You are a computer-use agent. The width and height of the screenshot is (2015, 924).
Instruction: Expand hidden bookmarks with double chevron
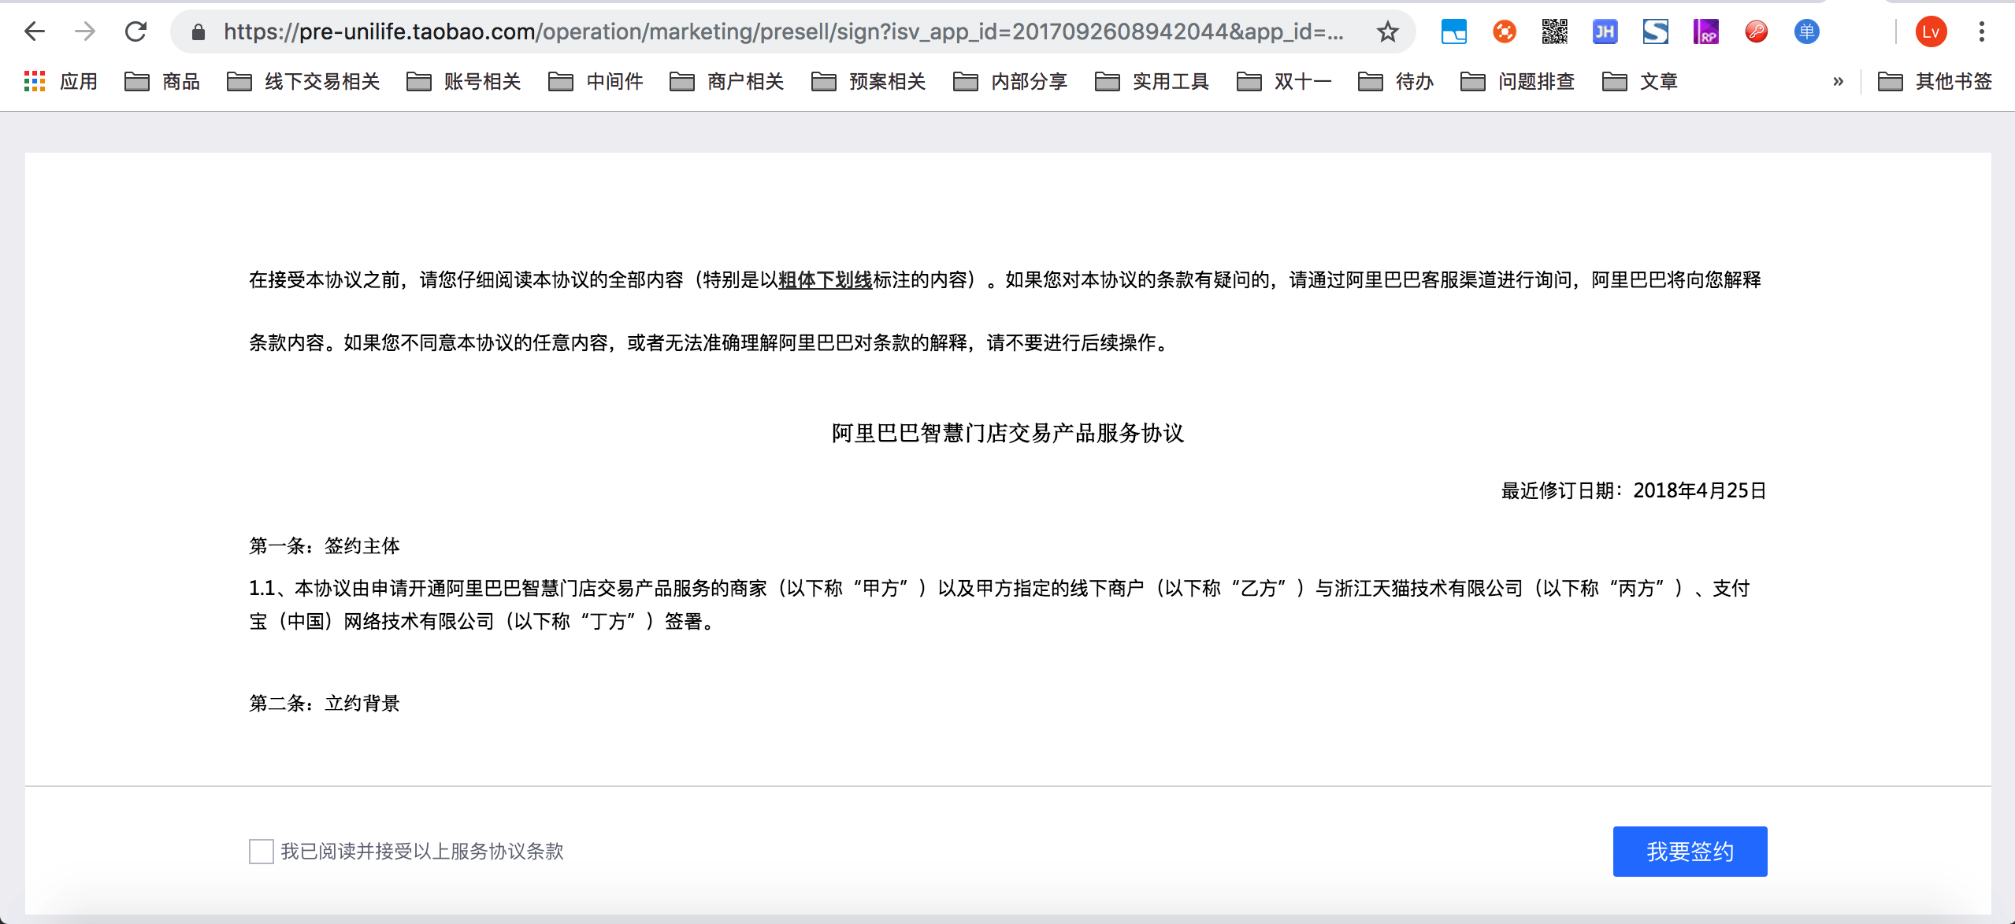(1838, 81)
